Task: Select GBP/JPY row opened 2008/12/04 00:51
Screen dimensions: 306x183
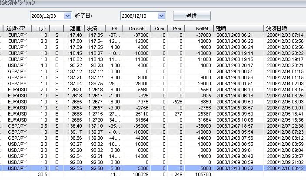Action: click(153, 71)
